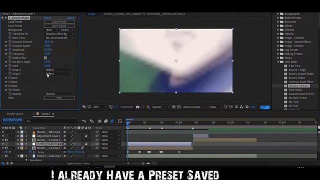320x180 pixels.
Task: Click the snapshot camera icon in viewer
Action: tap(137, 107)
